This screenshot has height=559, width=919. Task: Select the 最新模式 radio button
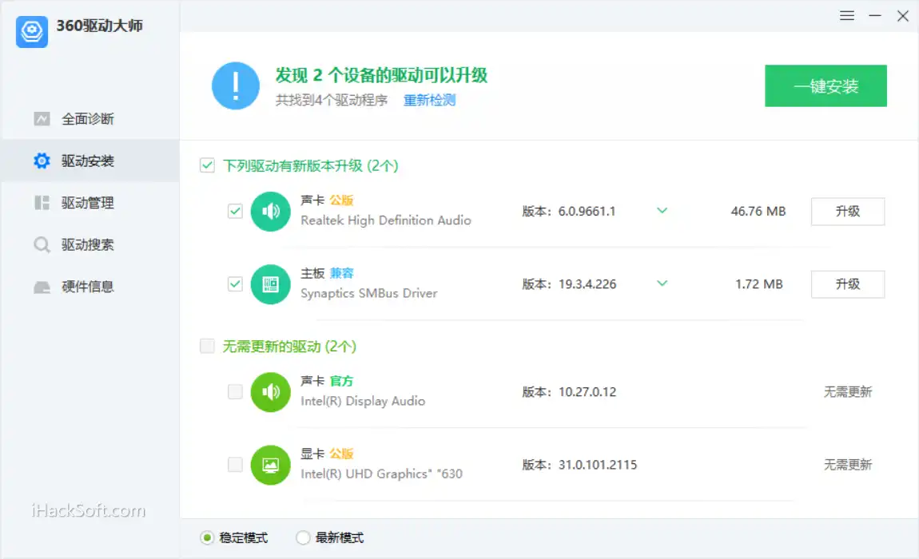point(302,537)
